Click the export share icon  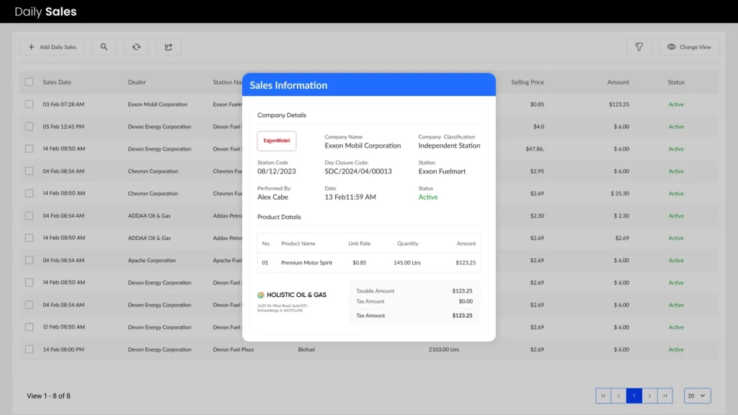click(x=169, y=47)
